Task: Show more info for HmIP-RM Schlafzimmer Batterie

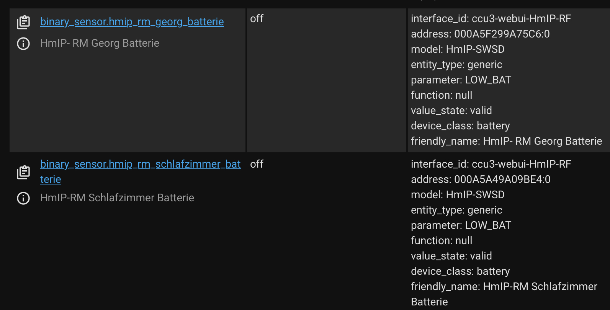Action: pyautogui.click(x=23, y=198)
